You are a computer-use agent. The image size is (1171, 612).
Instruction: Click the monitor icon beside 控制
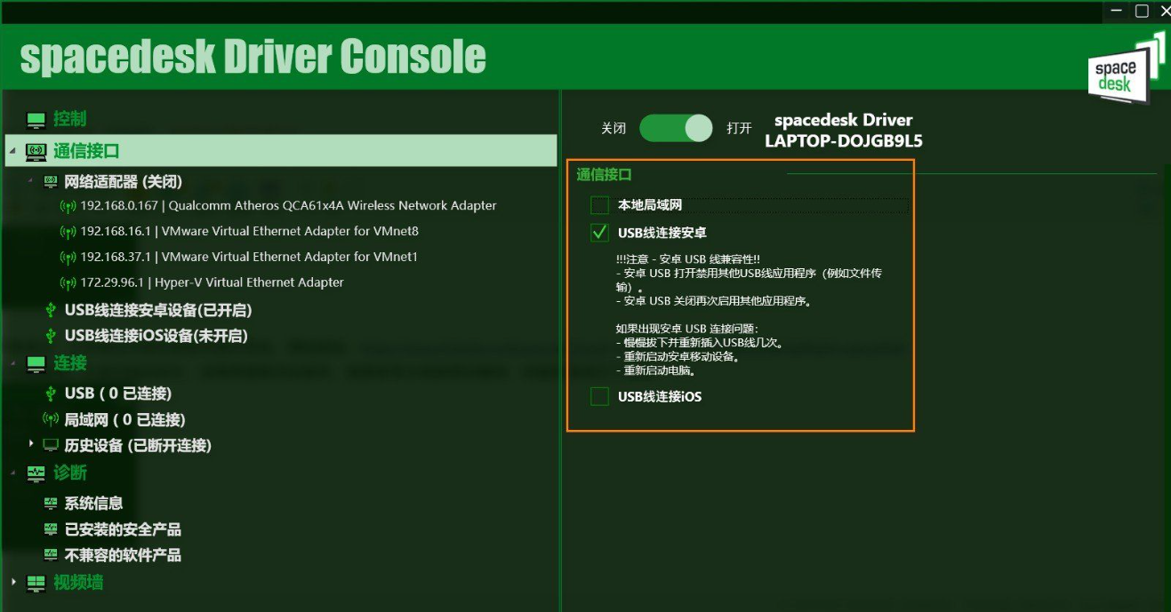(36, 120)
